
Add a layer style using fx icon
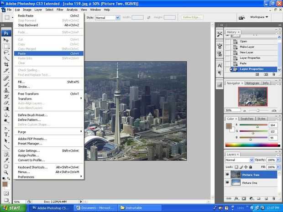[237, 199]
